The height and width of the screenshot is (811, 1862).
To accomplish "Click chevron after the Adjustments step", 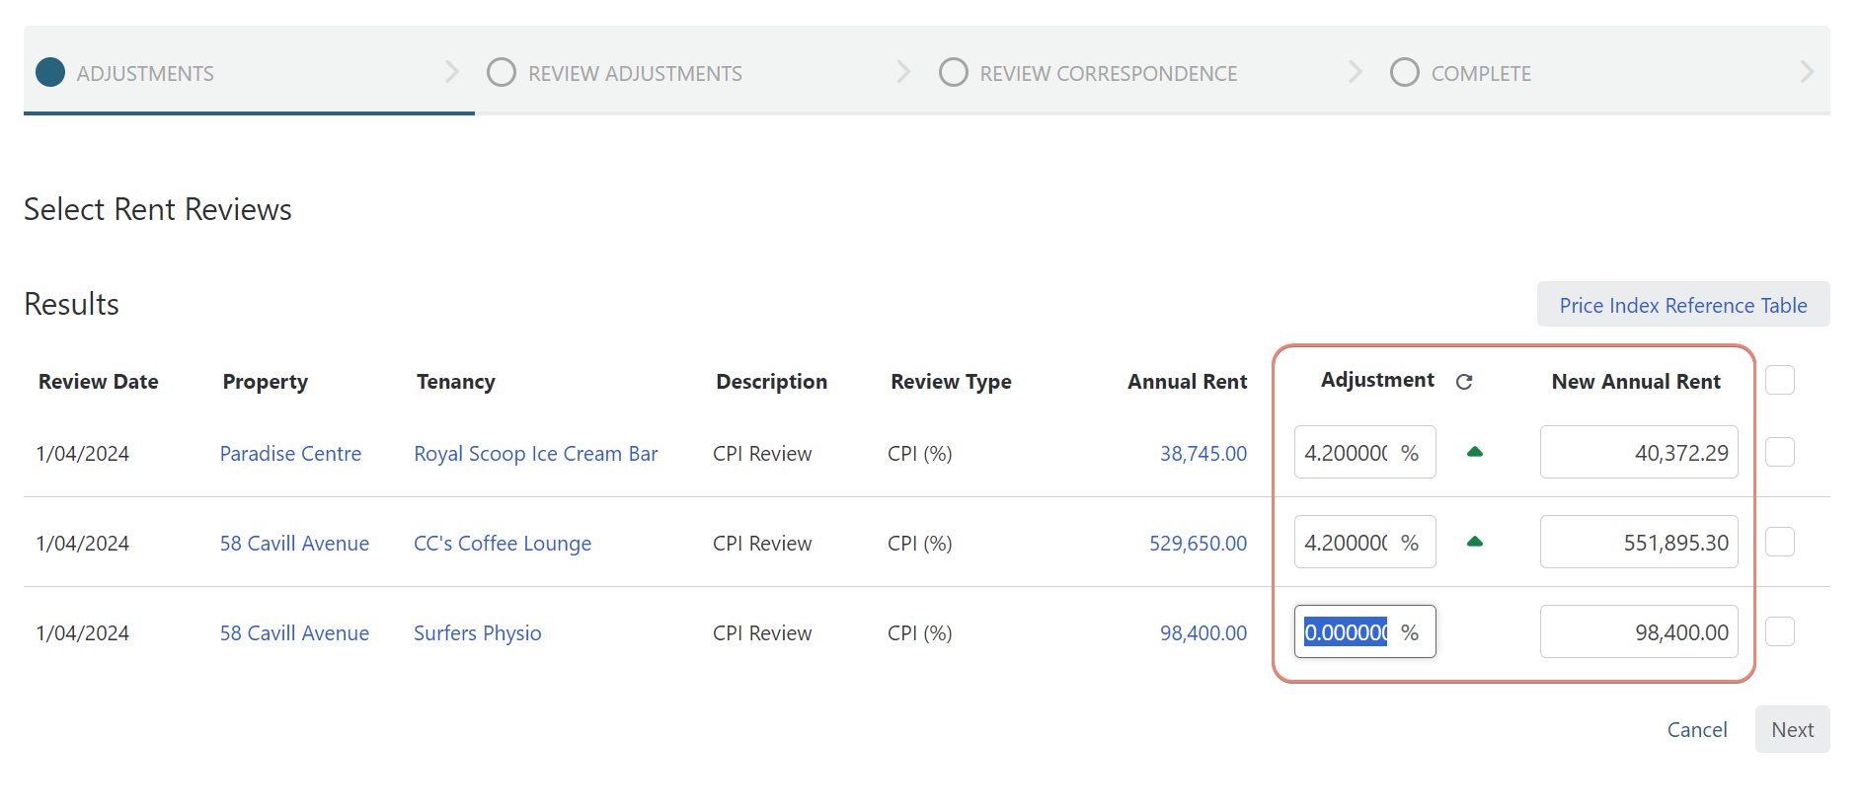I will tap(452, 72).
